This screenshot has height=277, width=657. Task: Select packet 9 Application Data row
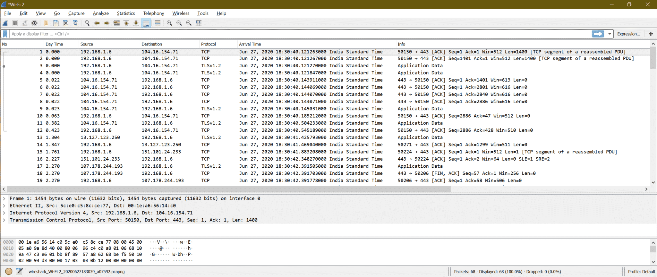[x=325, y=109]
